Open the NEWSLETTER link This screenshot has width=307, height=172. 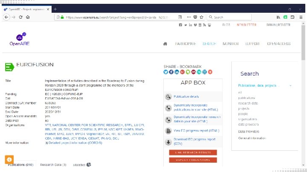(246, 25)
